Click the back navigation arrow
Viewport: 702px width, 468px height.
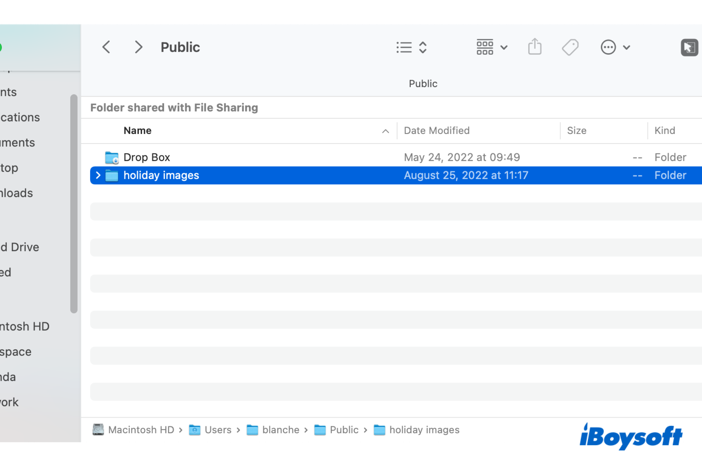pos(106,47)
